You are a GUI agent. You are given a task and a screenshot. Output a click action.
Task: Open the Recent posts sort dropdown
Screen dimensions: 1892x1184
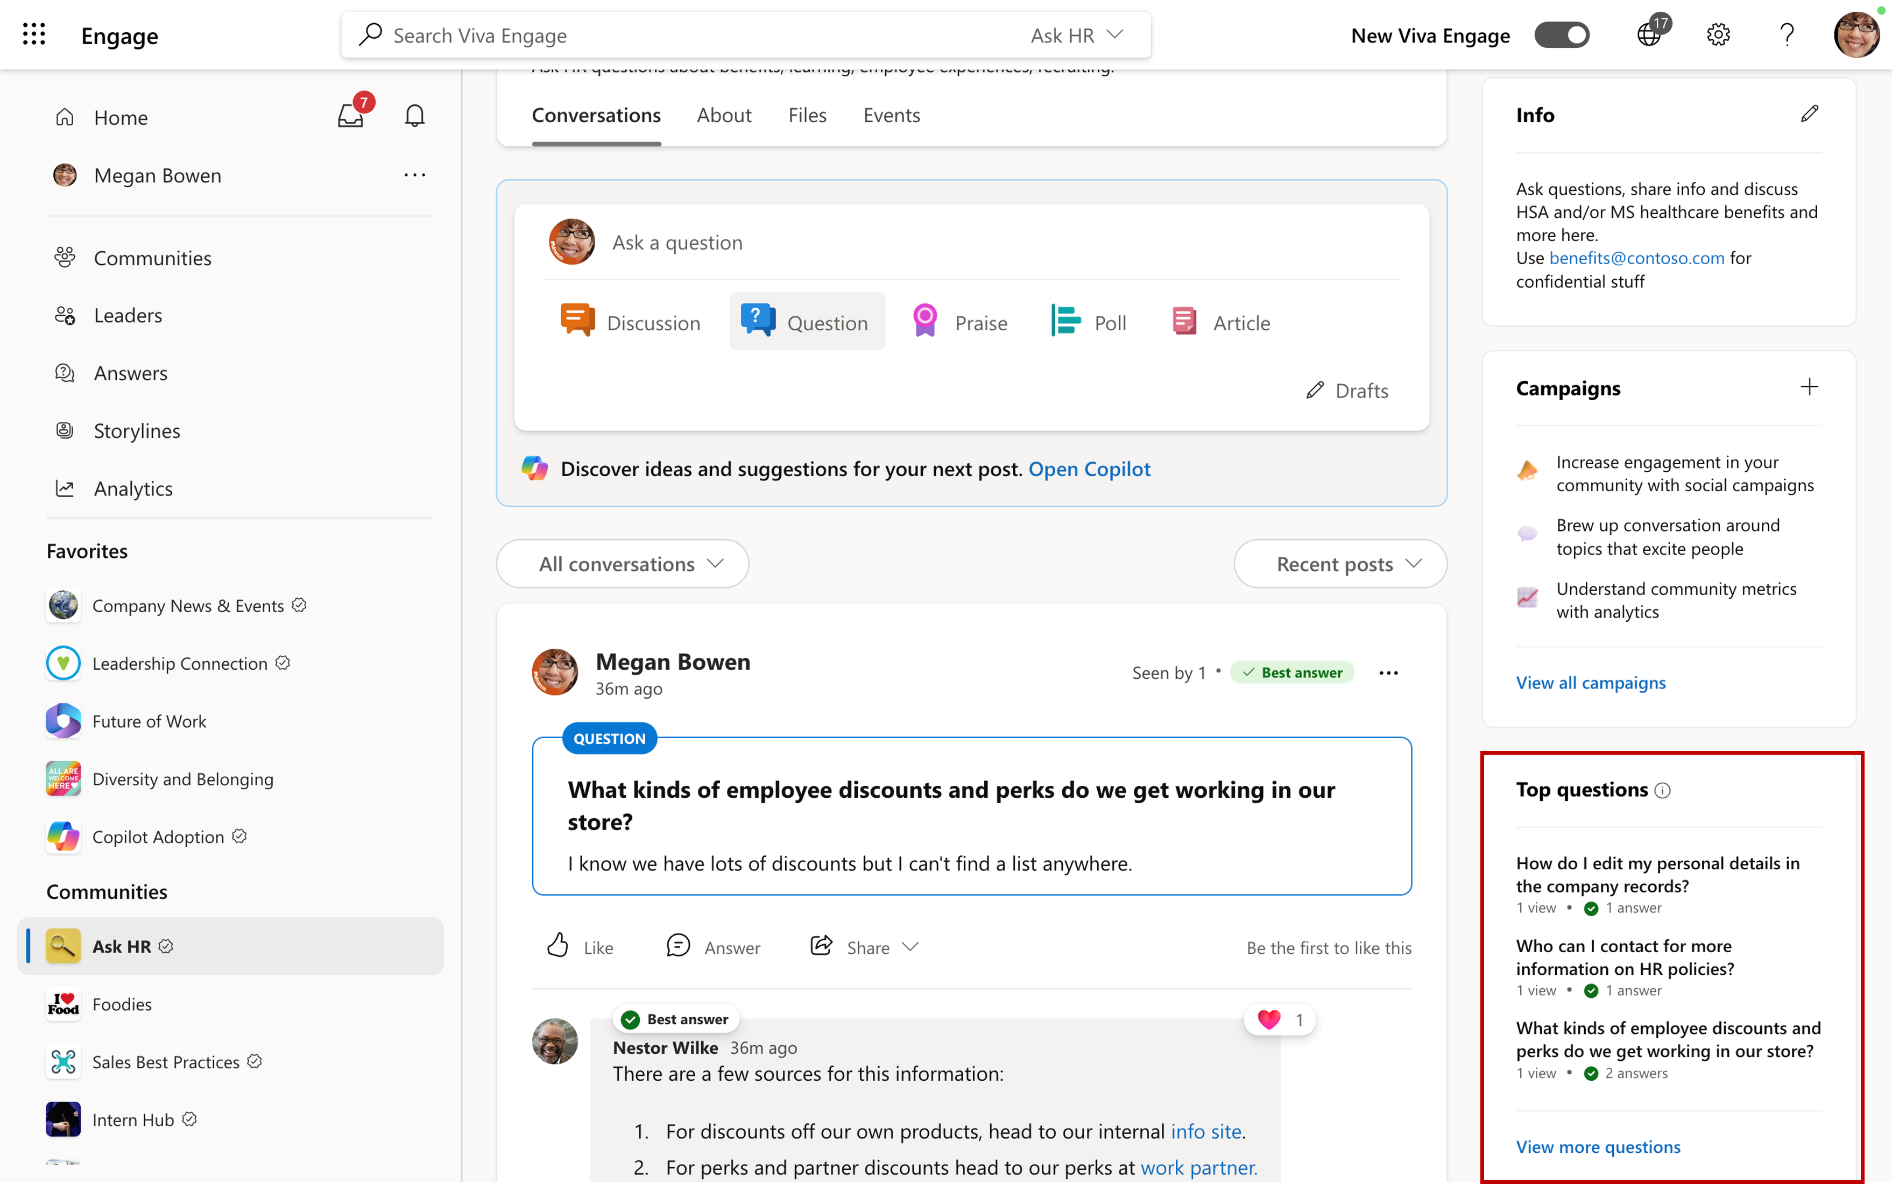[x=1340, y=564]
